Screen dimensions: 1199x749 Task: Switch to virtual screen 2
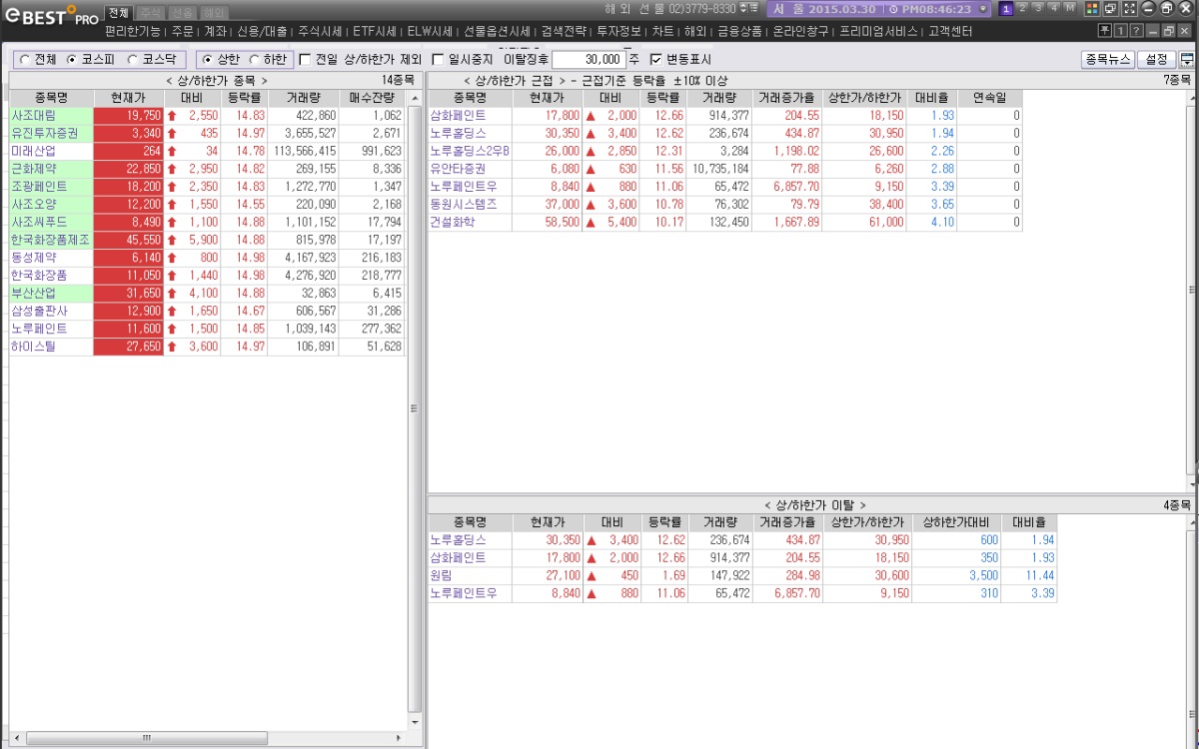click(1022, 8)
